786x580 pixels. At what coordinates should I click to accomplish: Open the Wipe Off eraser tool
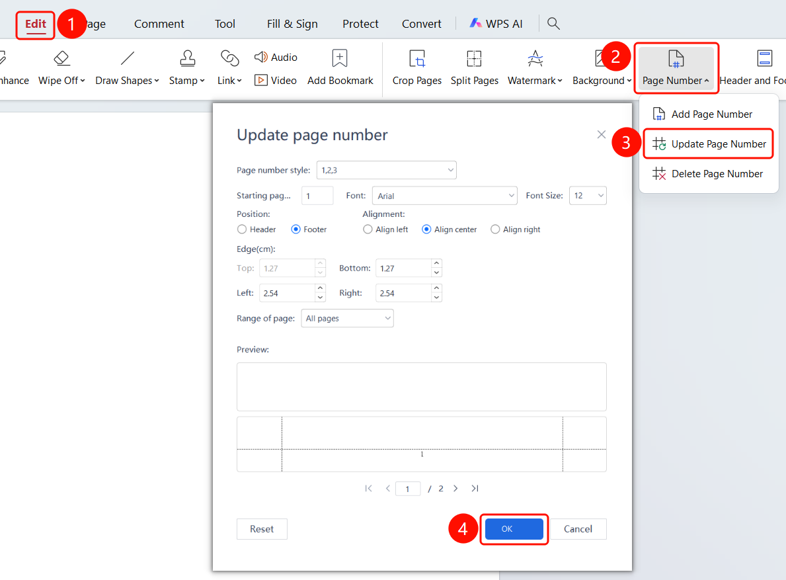click(x=61, y=67)
